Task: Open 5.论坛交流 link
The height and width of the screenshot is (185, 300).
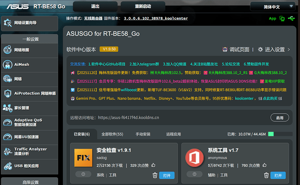Action: tap(231, 64)
